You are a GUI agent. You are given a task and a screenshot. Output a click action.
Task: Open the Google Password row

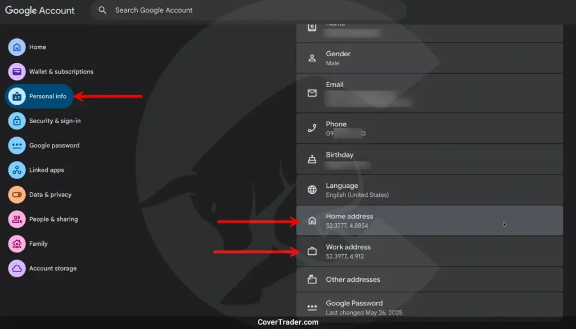pyautogui.click(x=429, y=305)
